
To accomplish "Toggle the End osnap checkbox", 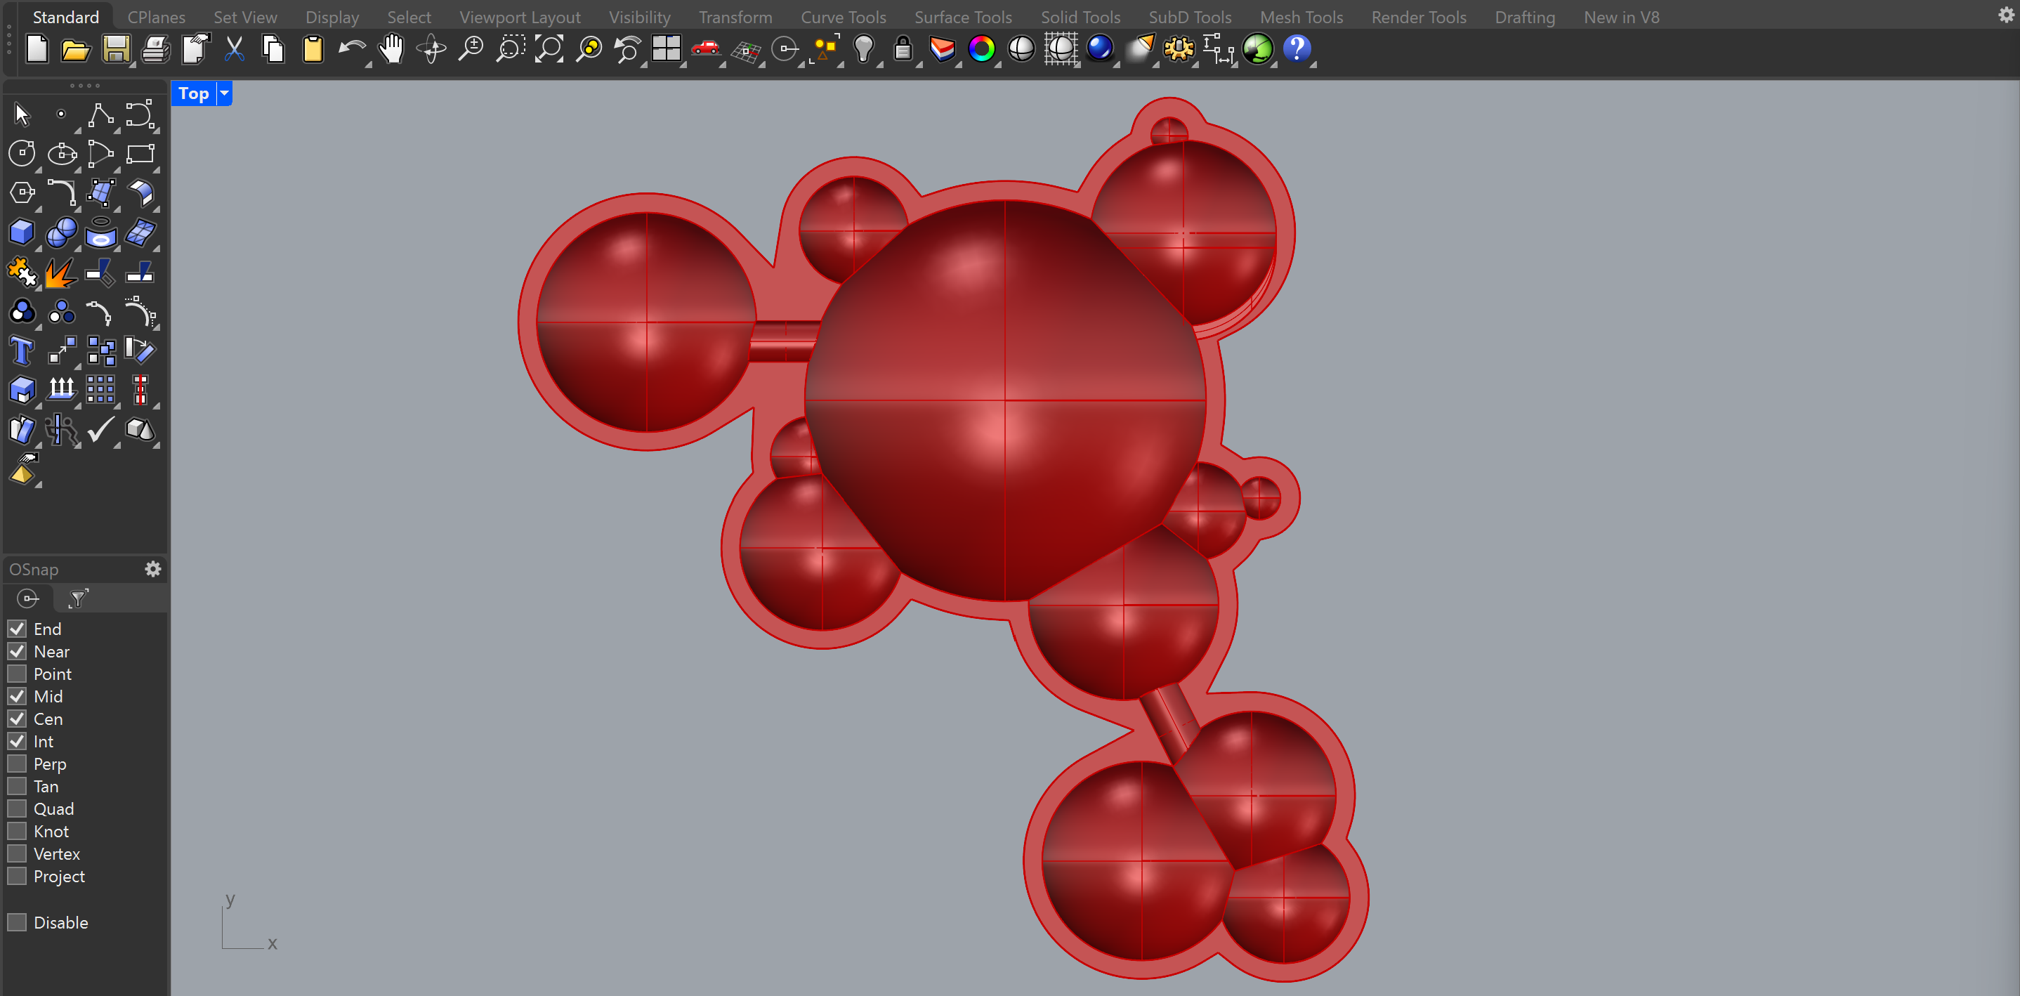I will coord(16,629).
